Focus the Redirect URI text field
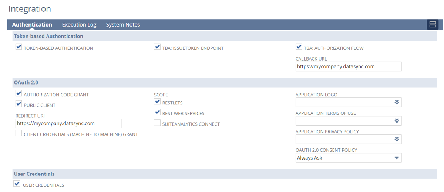Image resolution: width=444 pixels, height=192 pixels. click(68, 123)
